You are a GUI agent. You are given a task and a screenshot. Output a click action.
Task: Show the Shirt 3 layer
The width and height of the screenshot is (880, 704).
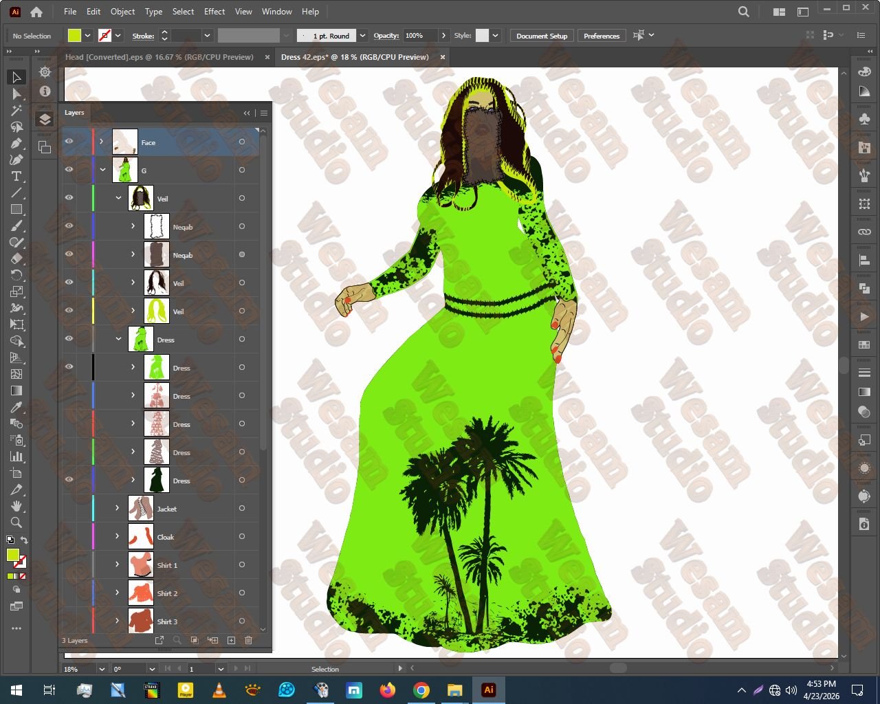tap(69, 621)
